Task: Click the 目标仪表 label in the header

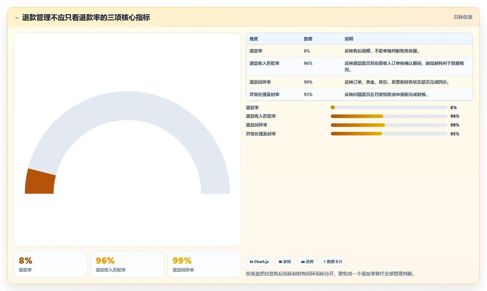Action: click(x=463, y=17)
